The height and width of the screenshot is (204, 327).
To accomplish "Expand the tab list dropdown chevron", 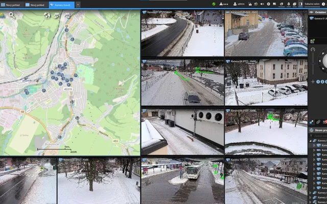I will tap(78, 5).
